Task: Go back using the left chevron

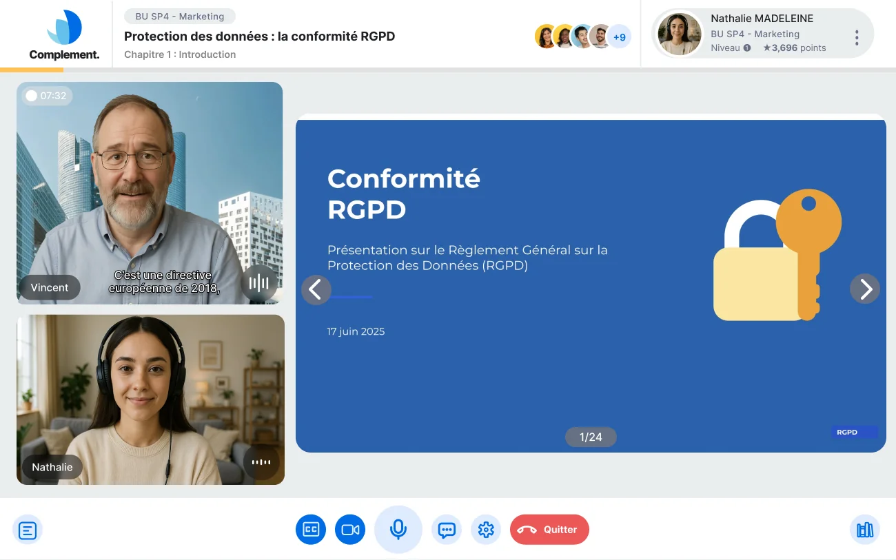Action: [x=316, y=289]
